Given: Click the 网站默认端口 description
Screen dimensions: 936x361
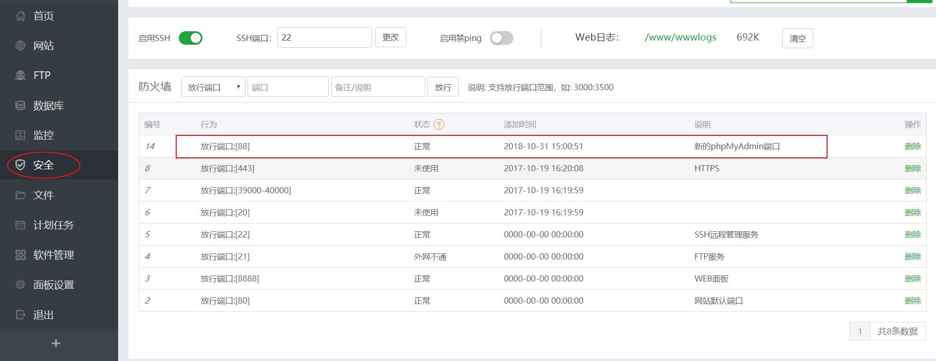Looking at the screenshot, I should (x=719, y=300).
